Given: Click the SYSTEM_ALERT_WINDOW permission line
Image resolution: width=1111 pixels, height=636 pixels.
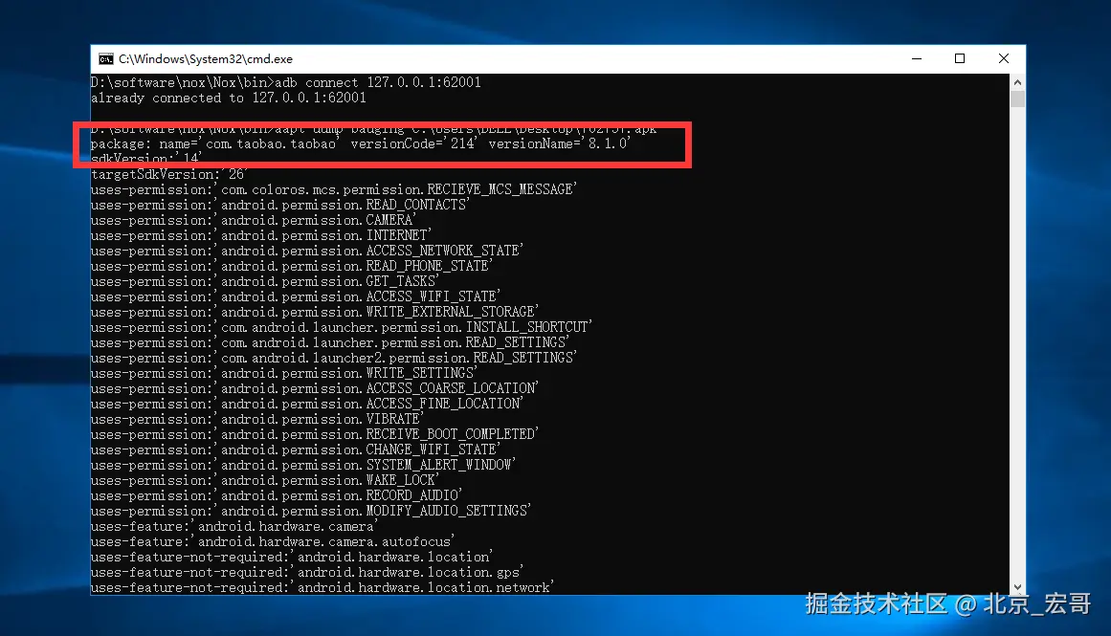Looking at the screenshot, I should coord(303,466).
